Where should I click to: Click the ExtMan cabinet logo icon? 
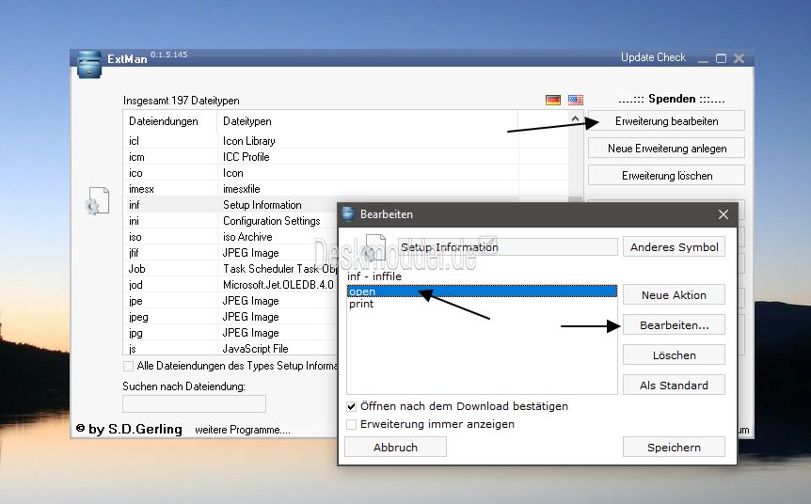89,64
